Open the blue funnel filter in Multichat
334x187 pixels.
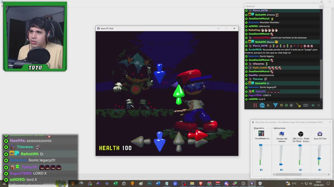[x=275, y=105]
